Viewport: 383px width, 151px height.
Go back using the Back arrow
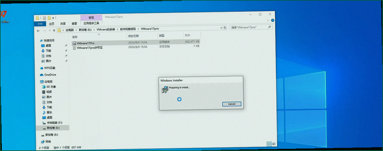pos(38,31)
